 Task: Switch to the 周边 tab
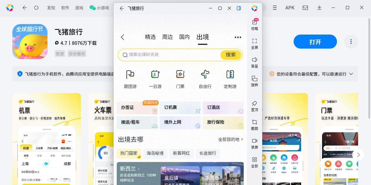[x=167, y=37]
